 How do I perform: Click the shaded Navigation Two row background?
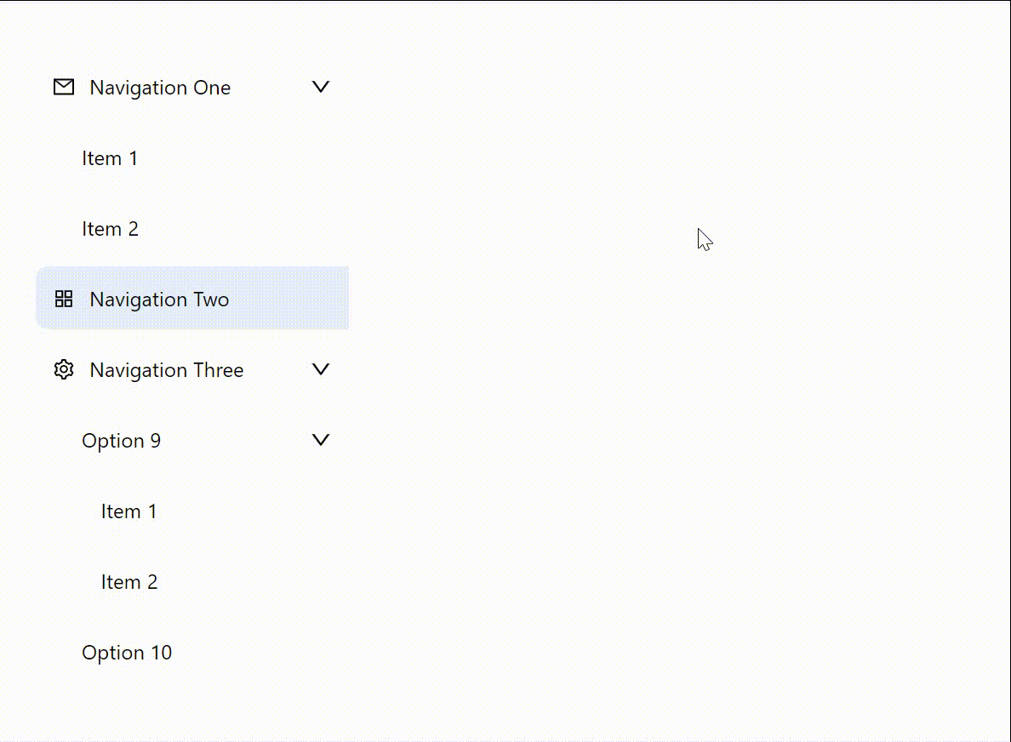289,299
